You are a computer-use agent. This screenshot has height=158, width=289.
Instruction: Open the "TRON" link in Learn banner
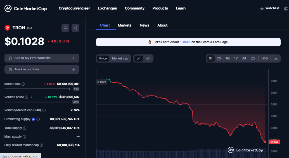click(185, 42)
